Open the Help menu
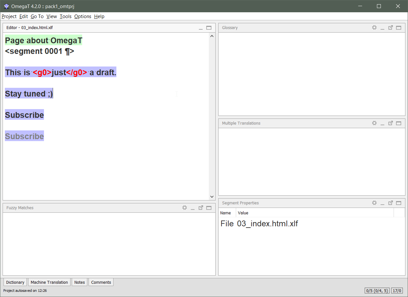 (x=99, y=16)
